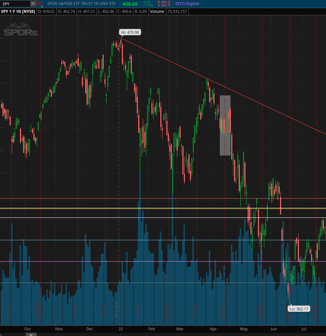The width and height of the screenshot is (326, 336).
Task: Click the R: 5.05 range value
Action: tap(141, 11)
